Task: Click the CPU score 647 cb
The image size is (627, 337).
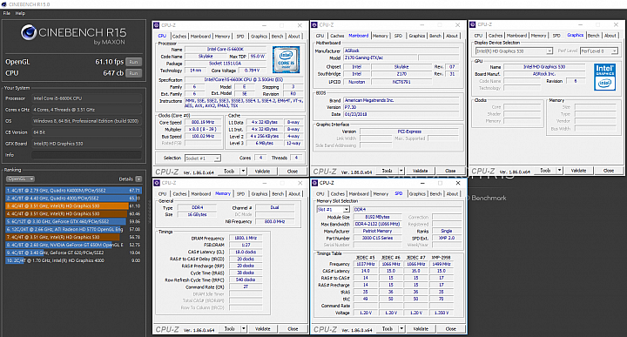Action: [x=113, y=73]
